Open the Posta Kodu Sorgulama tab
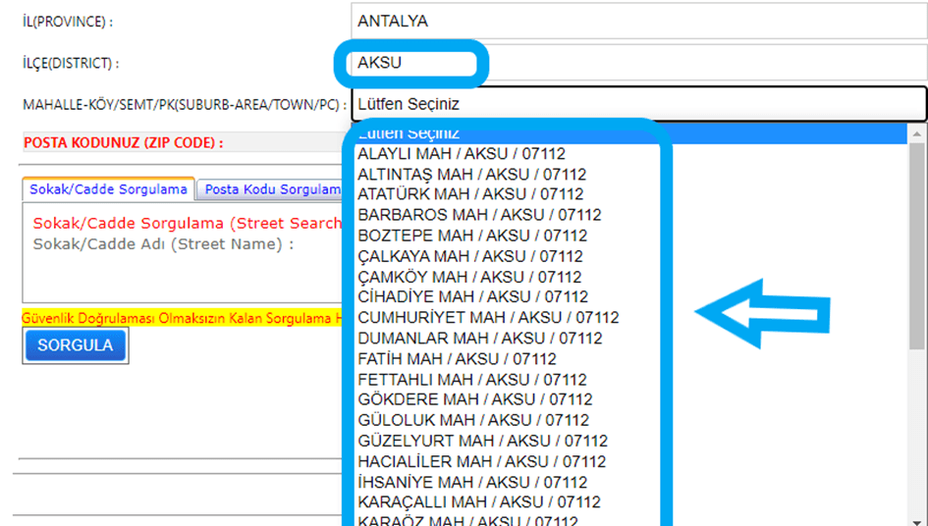Screen dimensions: 928x526 [270, 189]
